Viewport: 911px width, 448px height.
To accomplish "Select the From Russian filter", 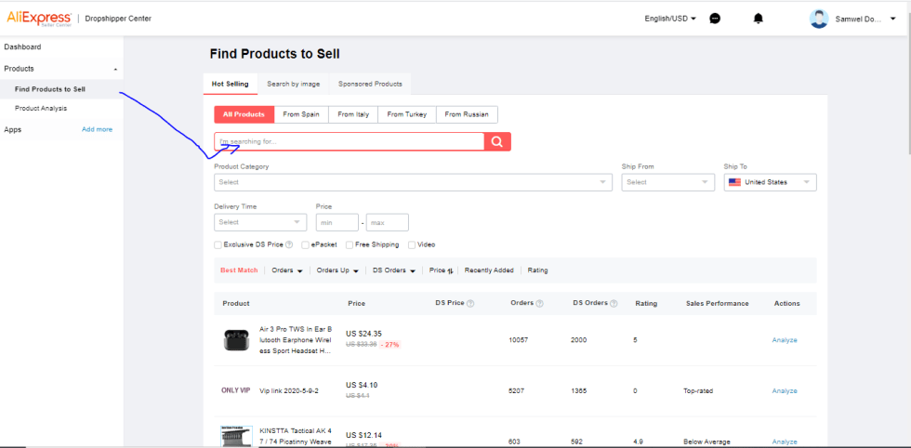I will pyautogui.click(x=467, y=114).
